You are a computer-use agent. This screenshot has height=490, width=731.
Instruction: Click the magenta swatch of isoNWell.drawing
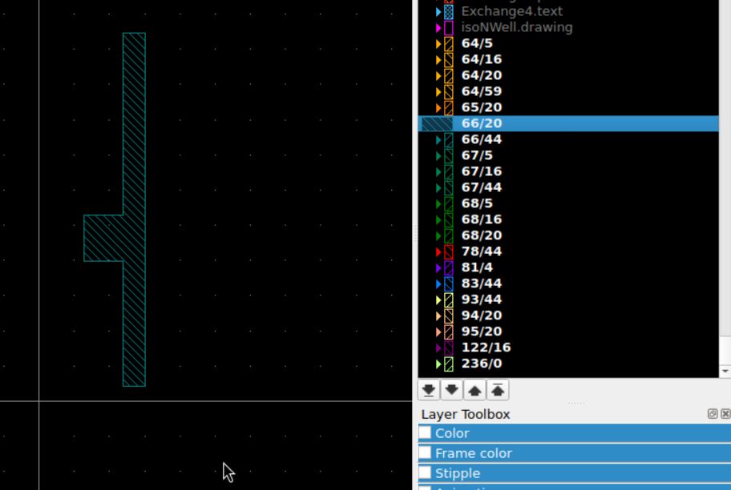tap(448, 27)
